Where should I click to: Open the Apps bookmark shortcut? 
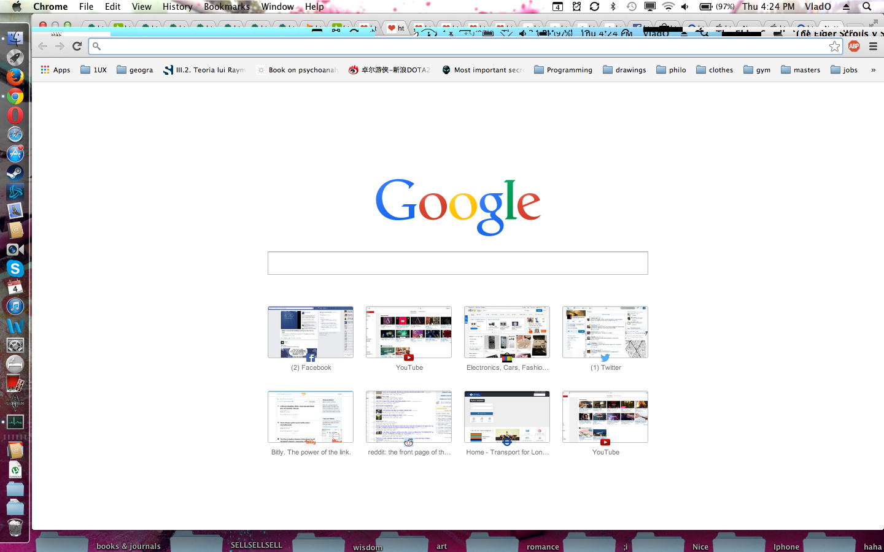(55, 70)
